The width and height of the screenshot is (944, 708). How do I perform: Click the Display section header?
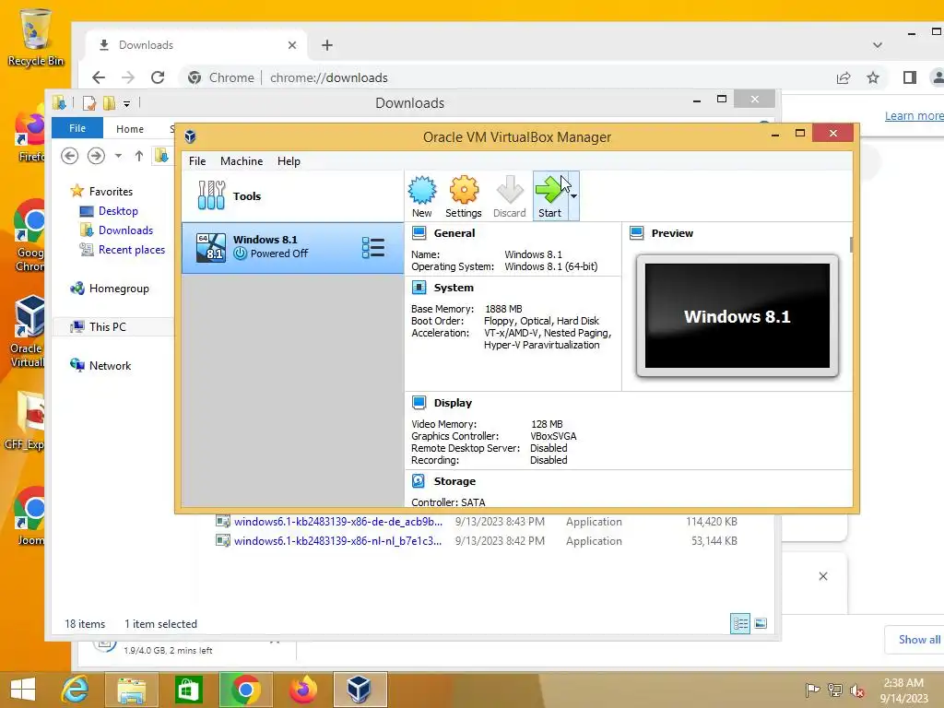click(x=453, y=403)
